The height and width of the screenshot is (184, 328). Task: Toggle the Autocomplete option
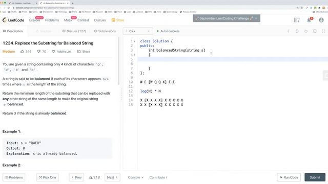(168, 31)
